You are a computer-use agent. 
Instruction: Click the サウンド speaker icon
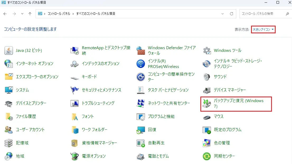click(x=207, y=77)
